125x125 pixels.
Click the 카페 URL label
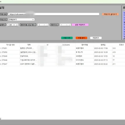[4, 14]
